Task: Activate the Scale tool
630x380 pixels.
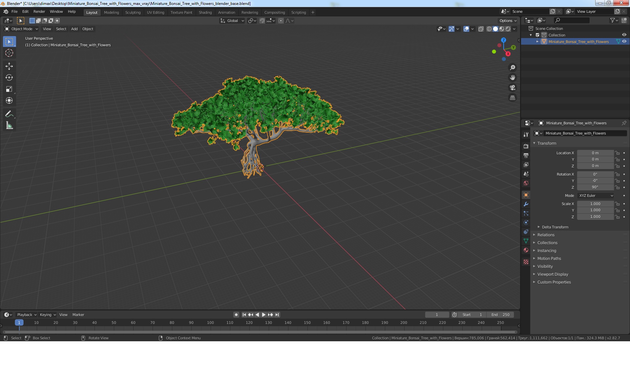Action: [9, 89]
